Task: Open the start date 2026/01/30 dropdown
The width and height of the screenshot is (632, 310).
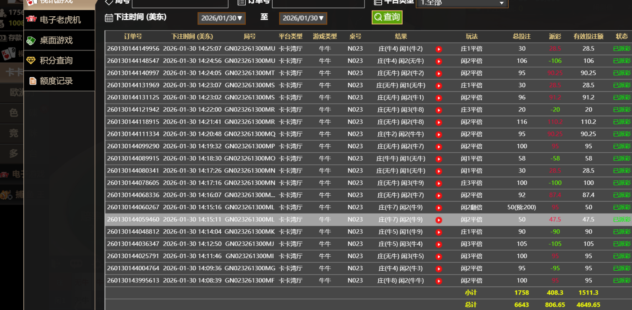Action: (221, 18)
